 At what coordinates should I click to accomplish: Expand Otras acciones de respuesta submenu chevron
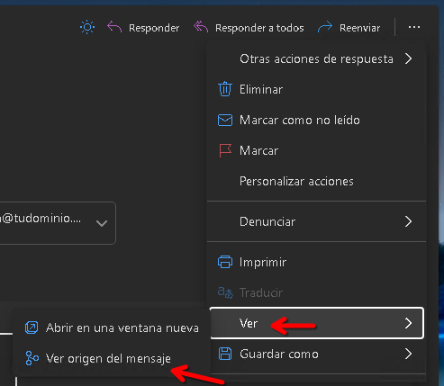(x=408, y=58)
